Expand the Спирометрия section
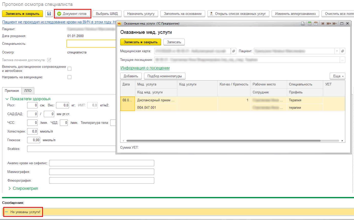 [10, 188]
